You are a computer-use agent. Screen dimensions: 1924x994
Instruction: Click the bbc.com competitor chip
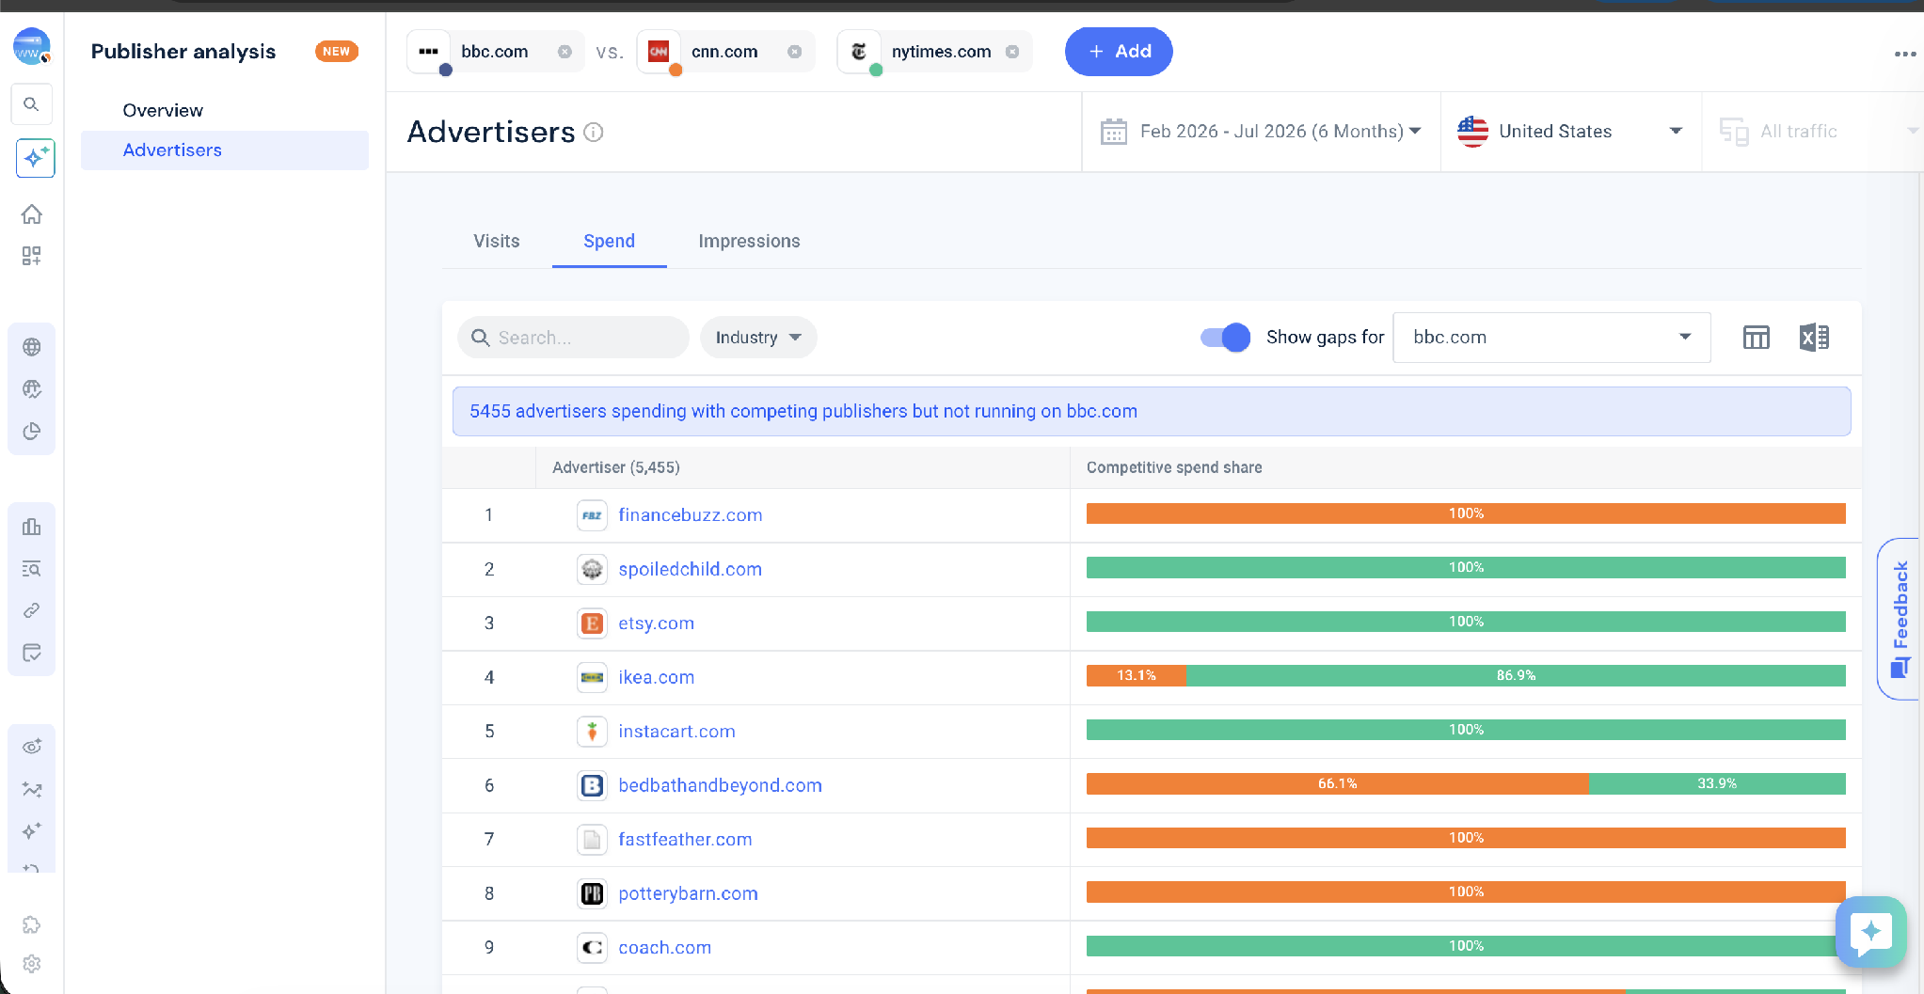coord(496,52)
